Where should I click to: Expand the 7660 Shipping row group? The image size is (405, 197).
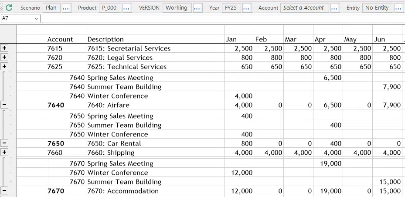pos(4,153)
